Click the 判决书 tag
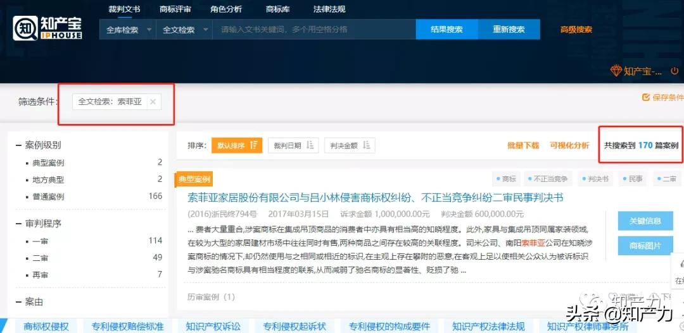Viewport: 684px width, 333px height. tap(595, 179)
